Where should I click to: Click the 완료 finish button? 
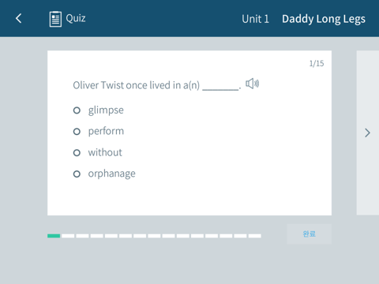(x=309, y=234)
